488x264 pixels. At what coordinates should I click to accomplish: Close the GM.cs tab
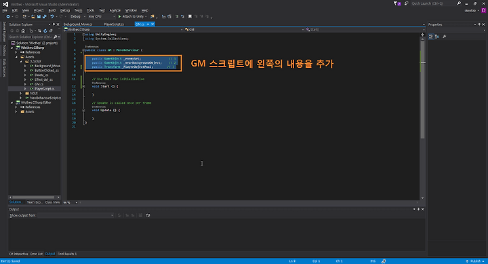[152, 24]
